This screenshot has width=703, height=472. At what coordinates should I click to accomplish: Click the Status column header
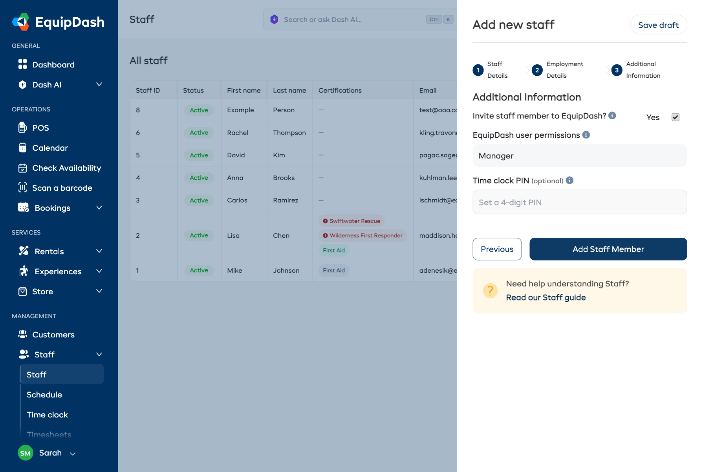[x=193, y=90]
